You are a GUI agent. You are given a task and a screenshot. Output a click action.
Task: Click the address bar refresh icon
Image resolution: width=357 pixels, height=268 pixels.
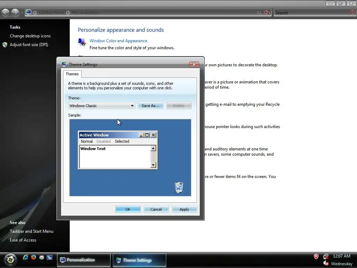point(267,13)
